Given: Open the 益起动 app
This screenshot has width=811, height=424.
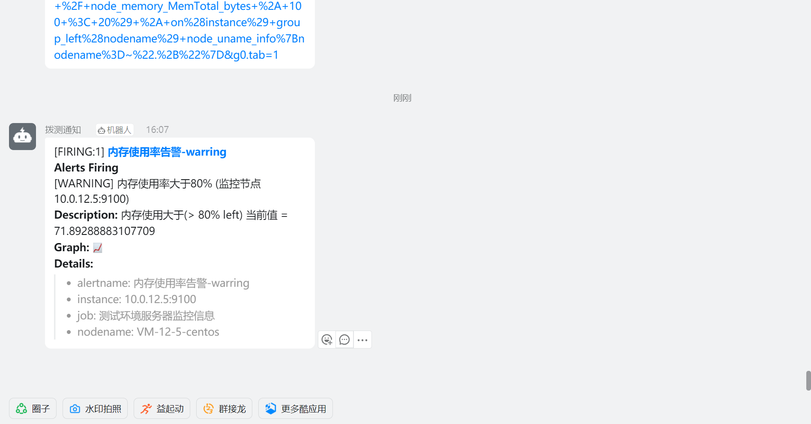Looking at the screenshot, I should (162, 409).
